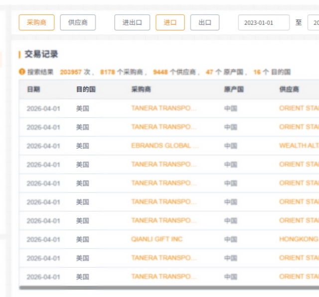This screenshot has height=297, width=319.
Task: Click the 47 个原产国 count
Action: pos(225,72)
